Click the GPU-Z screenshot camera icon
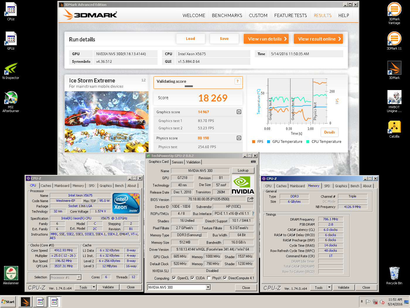 click(253, 162)
